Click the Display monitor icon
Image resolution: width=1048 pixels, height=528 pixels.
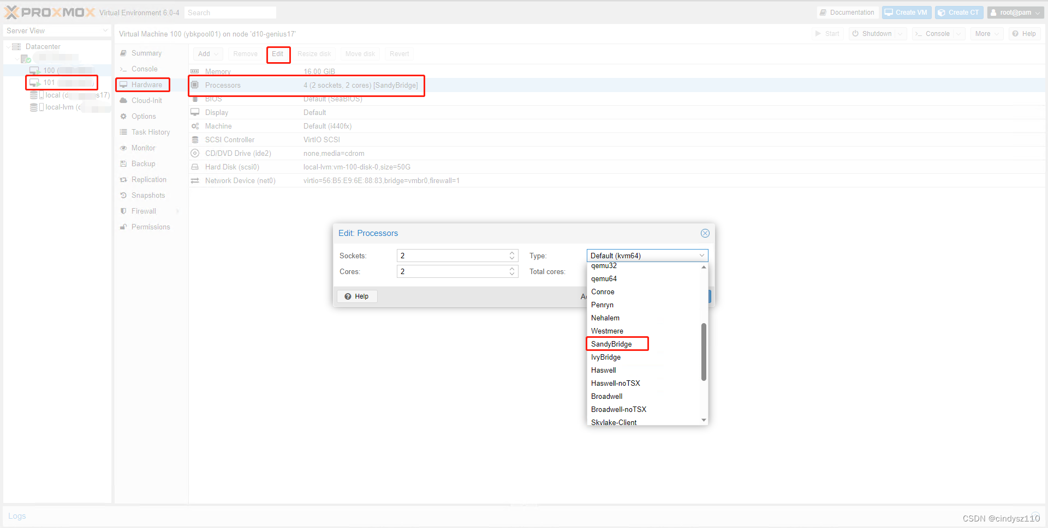click(x=195, y=112)
